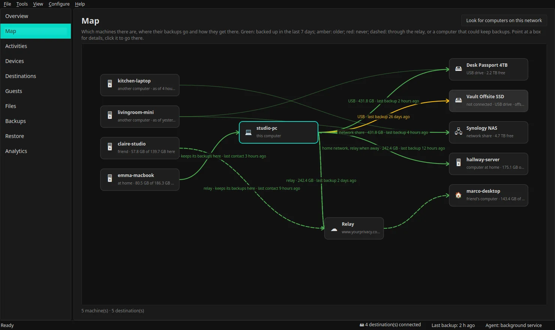The width and height of the screenshot is (555, 330).
Task: Open the Backups section
Action: click(x=36, y=121)
